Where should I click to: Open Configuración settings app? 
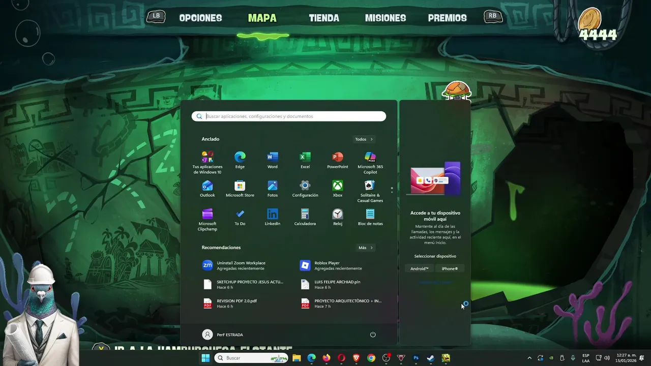pos(305,189)
